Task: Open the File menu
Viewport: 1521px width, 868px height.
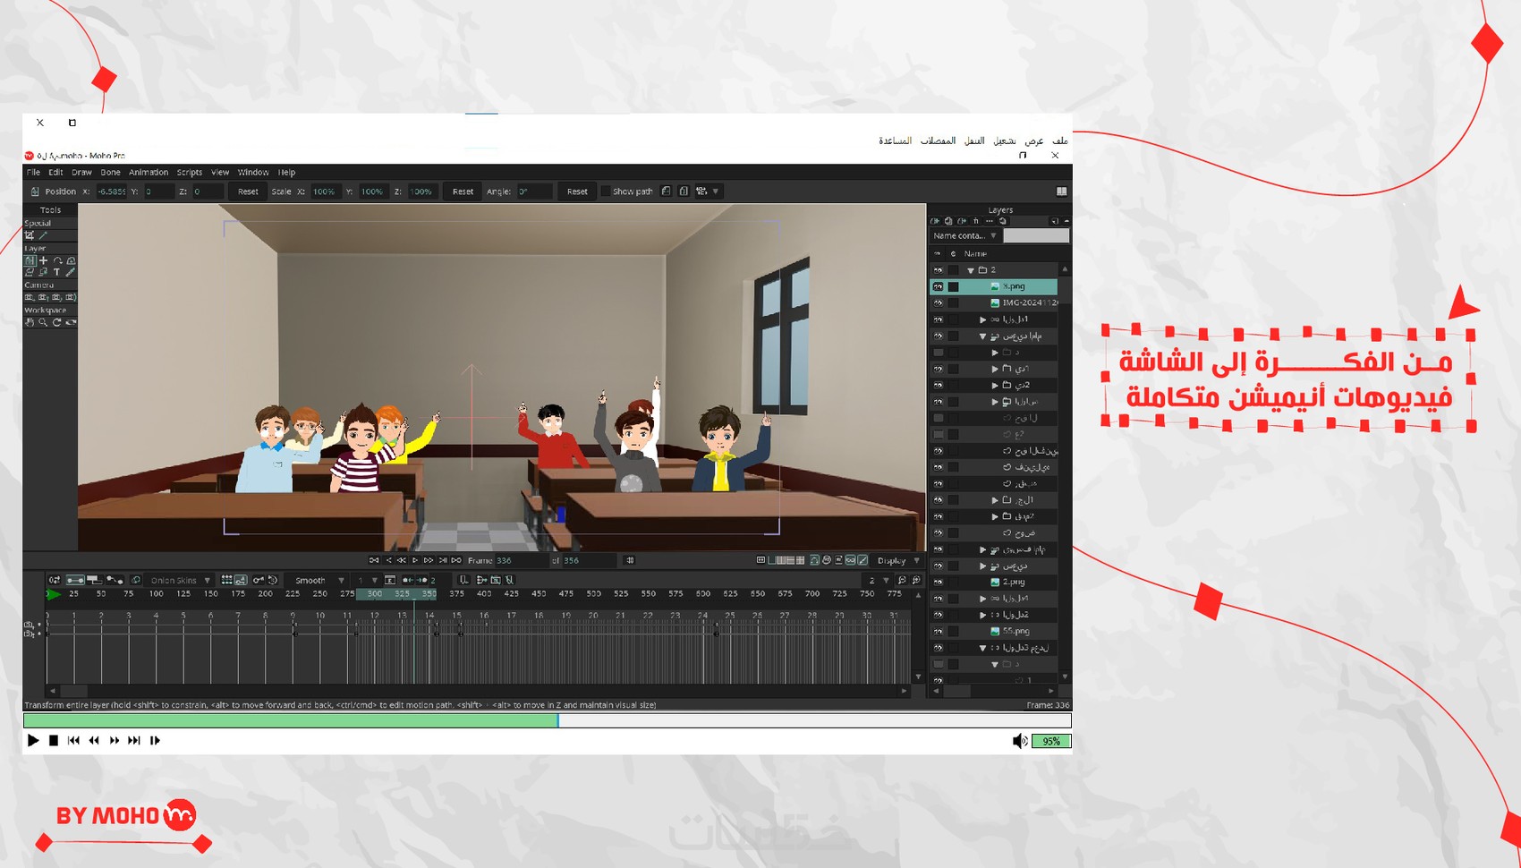Action: (x=33, y=172)
